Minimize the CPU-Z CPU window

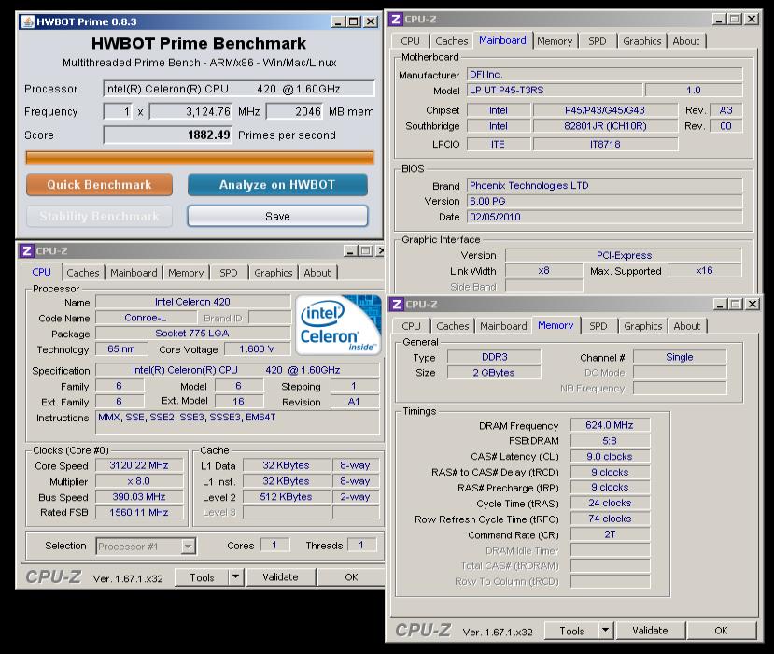point(350,251)
